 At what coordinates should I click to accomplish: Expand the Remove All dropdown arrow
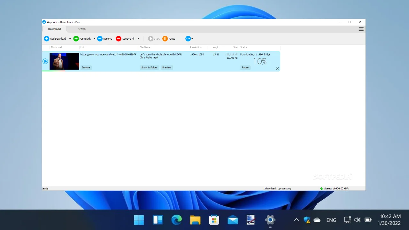pyautogui.click(x=138, y=39)
